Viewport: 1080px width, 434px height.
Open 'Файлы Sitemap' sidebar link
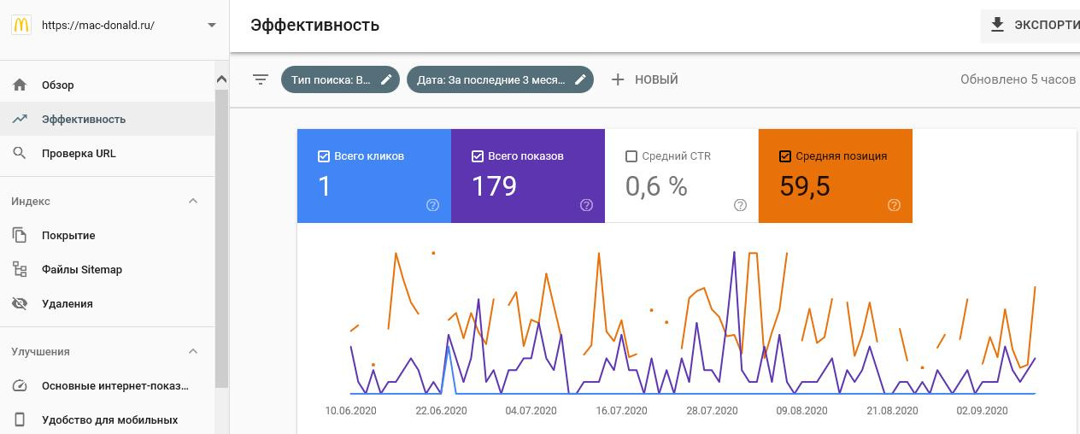point(82,269)
